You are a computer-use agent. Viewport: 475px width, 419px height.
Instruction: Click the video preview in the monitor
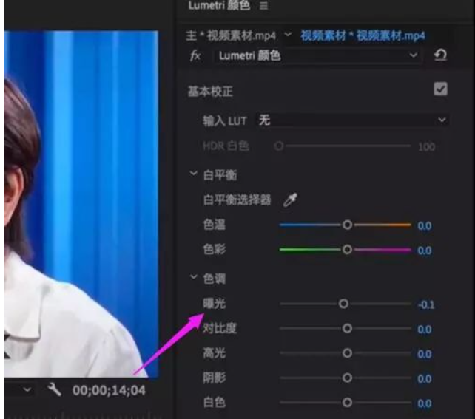(81, 204)
